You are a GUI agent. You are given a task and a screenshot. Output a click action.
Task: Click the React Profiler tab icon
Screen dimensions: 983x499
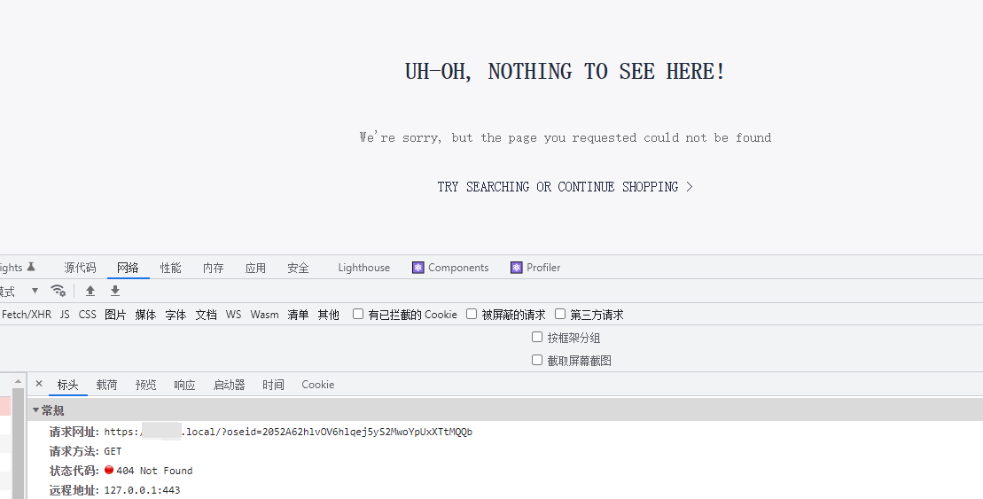click(x=516, y=268)
